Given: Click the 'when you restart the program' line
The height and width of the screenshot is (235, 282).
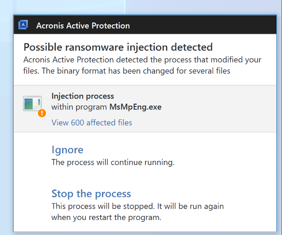Looking at the screenshot, I should pos(107,217).
